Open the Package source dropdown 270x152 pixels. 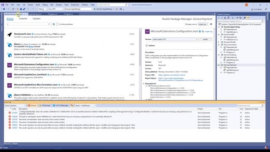(203, 24)
